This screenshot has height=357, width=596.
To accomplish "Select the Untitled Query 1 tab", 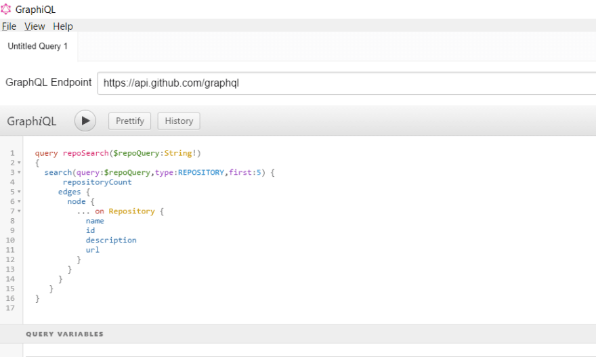I will (x=38, y=46).
